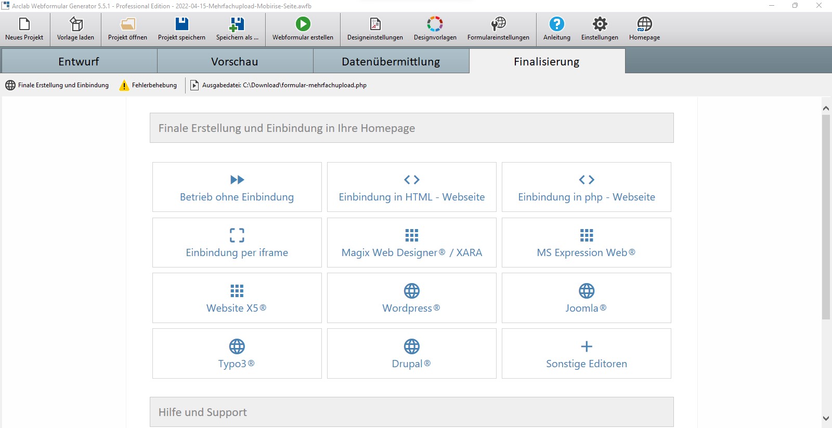This screenshot has width=832, height=428.
Task: Open the Anleitung help icon
Action: (556, 24)
